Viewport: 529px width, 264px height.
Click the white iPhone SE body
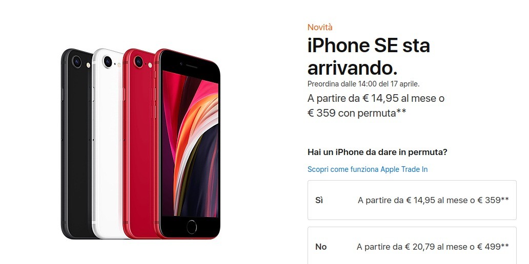click(x=107, y=145)
